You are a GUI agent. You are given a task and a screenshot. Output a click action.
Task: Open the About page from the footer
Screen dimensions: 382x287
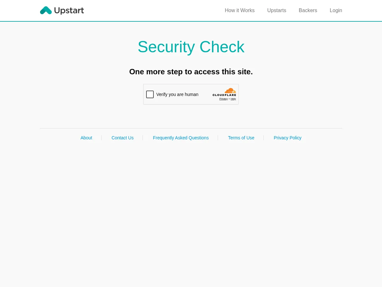[86, 137]
